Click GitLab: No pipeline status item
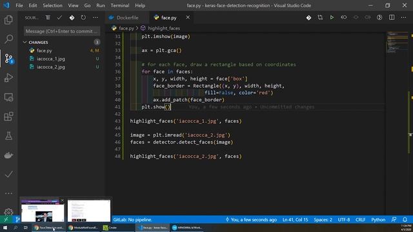This screenshot has height=232, width=413. pyautogui.click(x=132, y=220)
